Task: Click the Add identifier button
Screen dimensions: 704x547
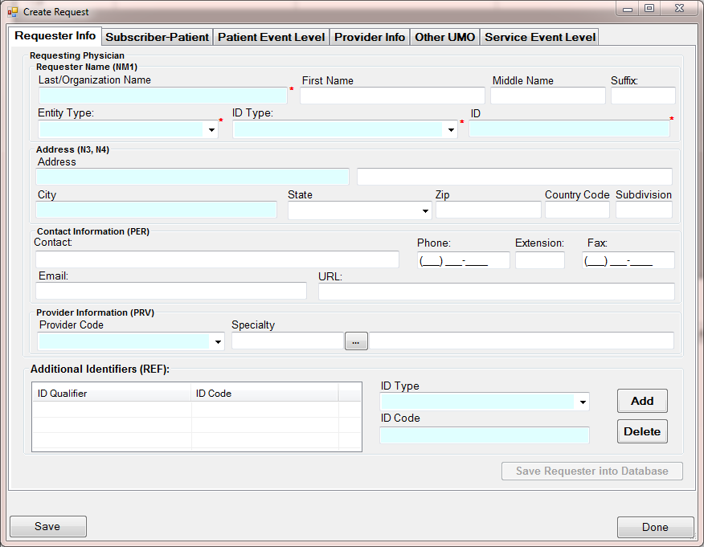Action: [642, 401]
